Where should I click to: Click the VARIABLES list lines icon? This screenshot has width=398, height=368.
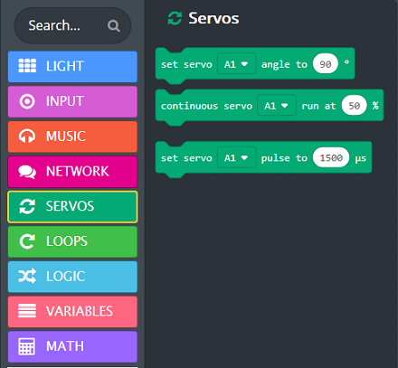(27, 311)
